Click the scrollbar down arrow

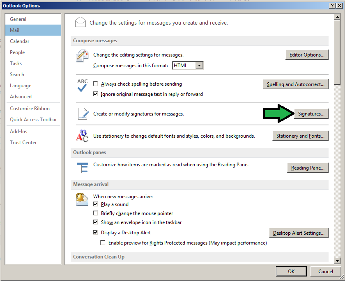pyautogui.click(x=337, y=261)
